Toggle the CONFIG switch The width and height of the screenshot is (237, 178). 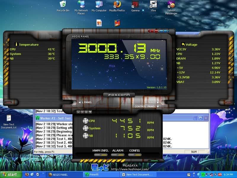[134, 155]
